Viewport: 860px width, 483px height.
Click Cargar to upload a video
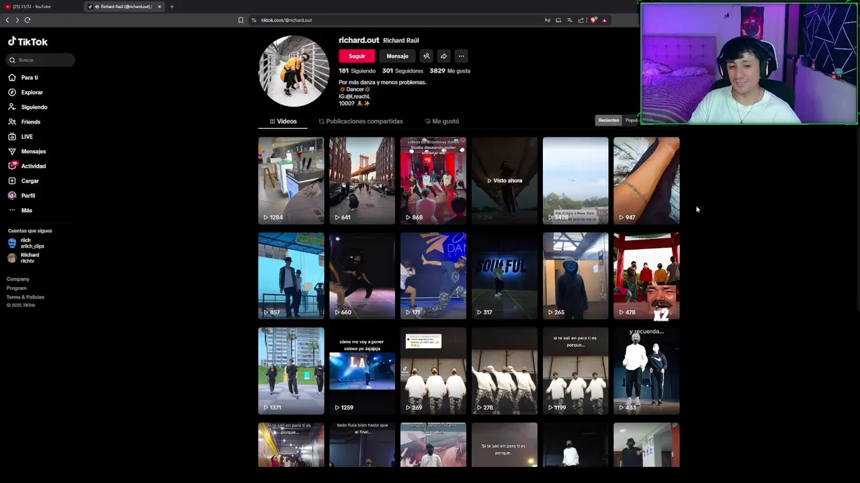pos(24,180)
